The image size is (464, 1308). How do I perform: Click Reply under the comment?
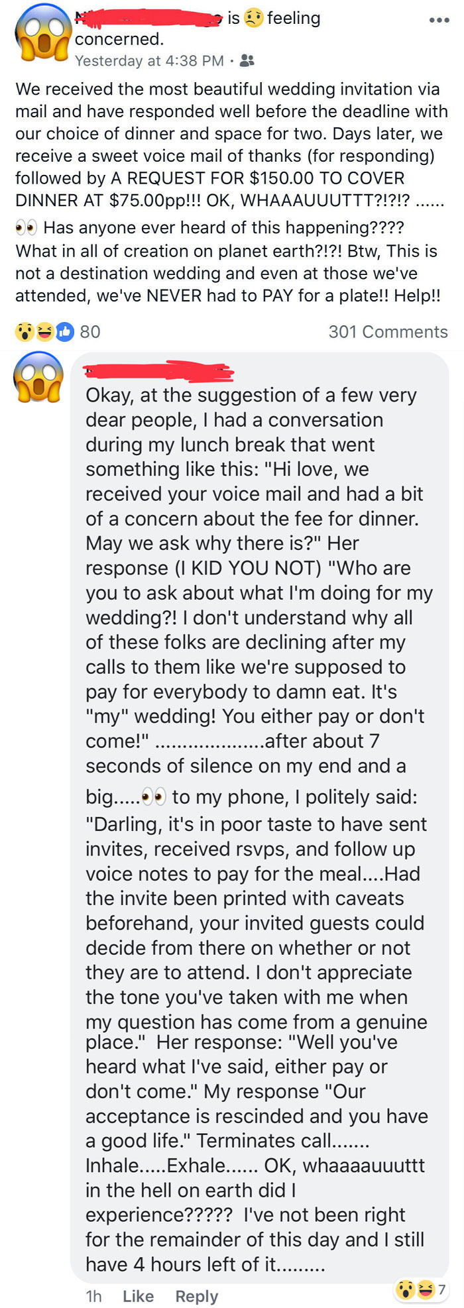pyautogui.click(x=196, y=1295)
